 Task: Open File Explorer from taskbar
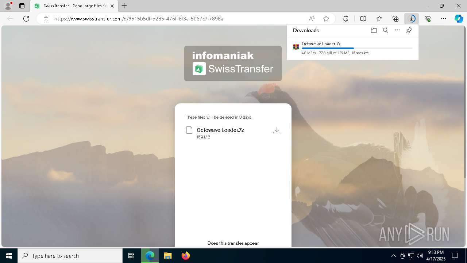click(167, 256)
